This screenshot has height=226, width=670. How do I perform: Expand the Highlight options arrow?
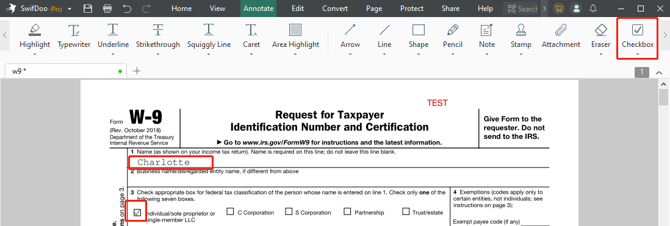[35, 54]
